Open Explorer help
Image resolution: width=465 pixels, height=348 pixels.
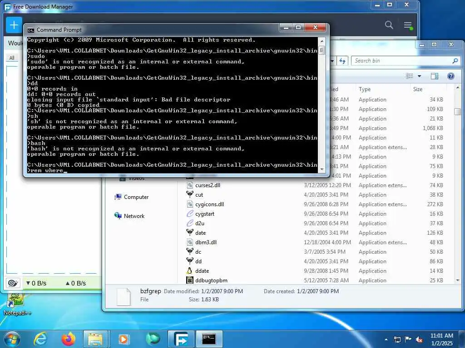point(451,76)
